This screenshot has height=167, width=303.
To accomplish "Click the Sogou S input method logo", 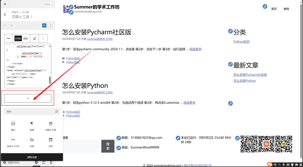I will coord(270,165).
